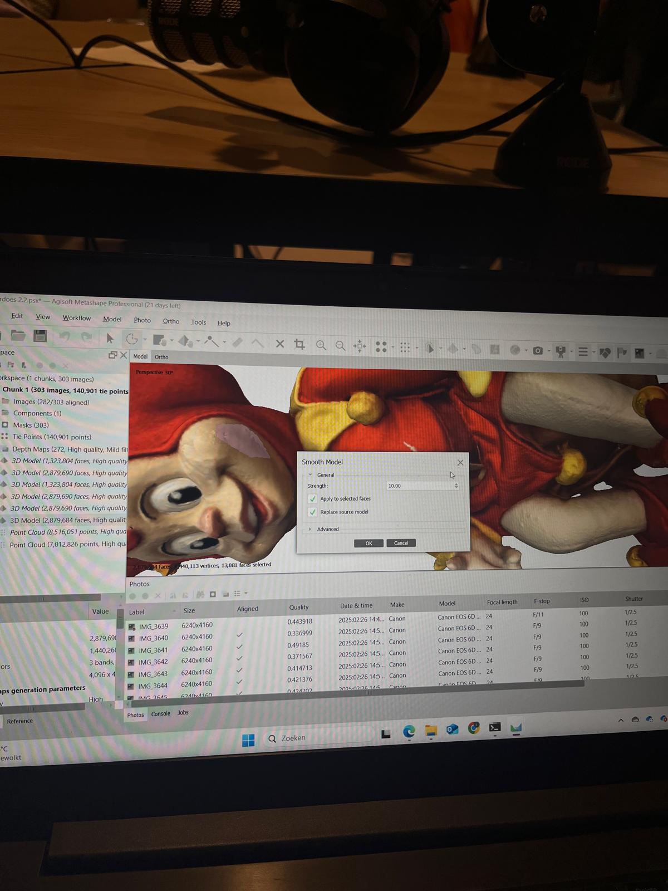Toggle the Replace source model checkbox
Image resolution: width=668 pixels, height=891 pixels.
point(313,512)
